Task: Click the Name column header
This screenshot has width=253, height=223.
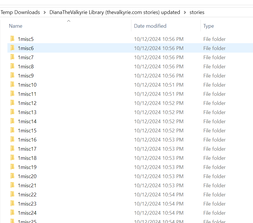Action: (x=16, y=26)
